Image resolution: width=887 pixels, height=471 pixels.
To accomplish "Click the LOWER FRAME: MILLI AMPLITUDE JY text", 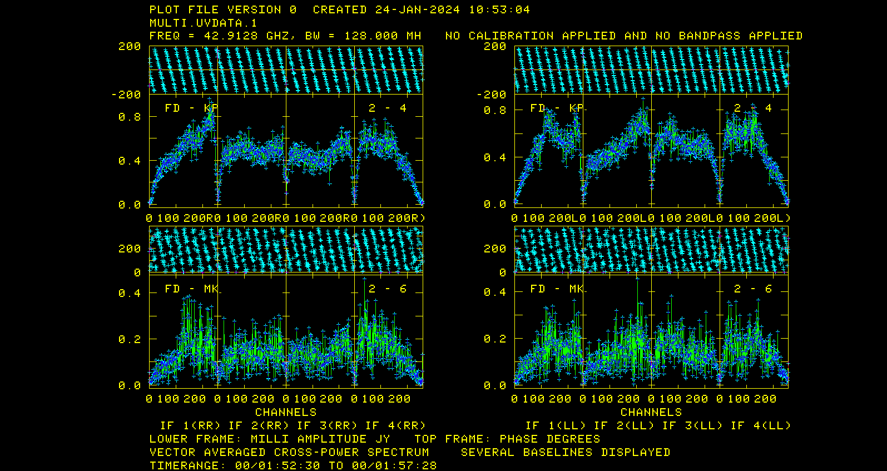I will (270, 439).
